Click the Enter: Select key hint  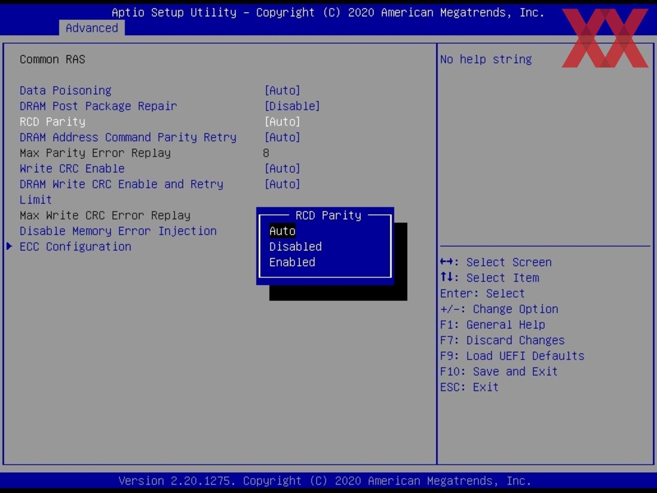482,293
